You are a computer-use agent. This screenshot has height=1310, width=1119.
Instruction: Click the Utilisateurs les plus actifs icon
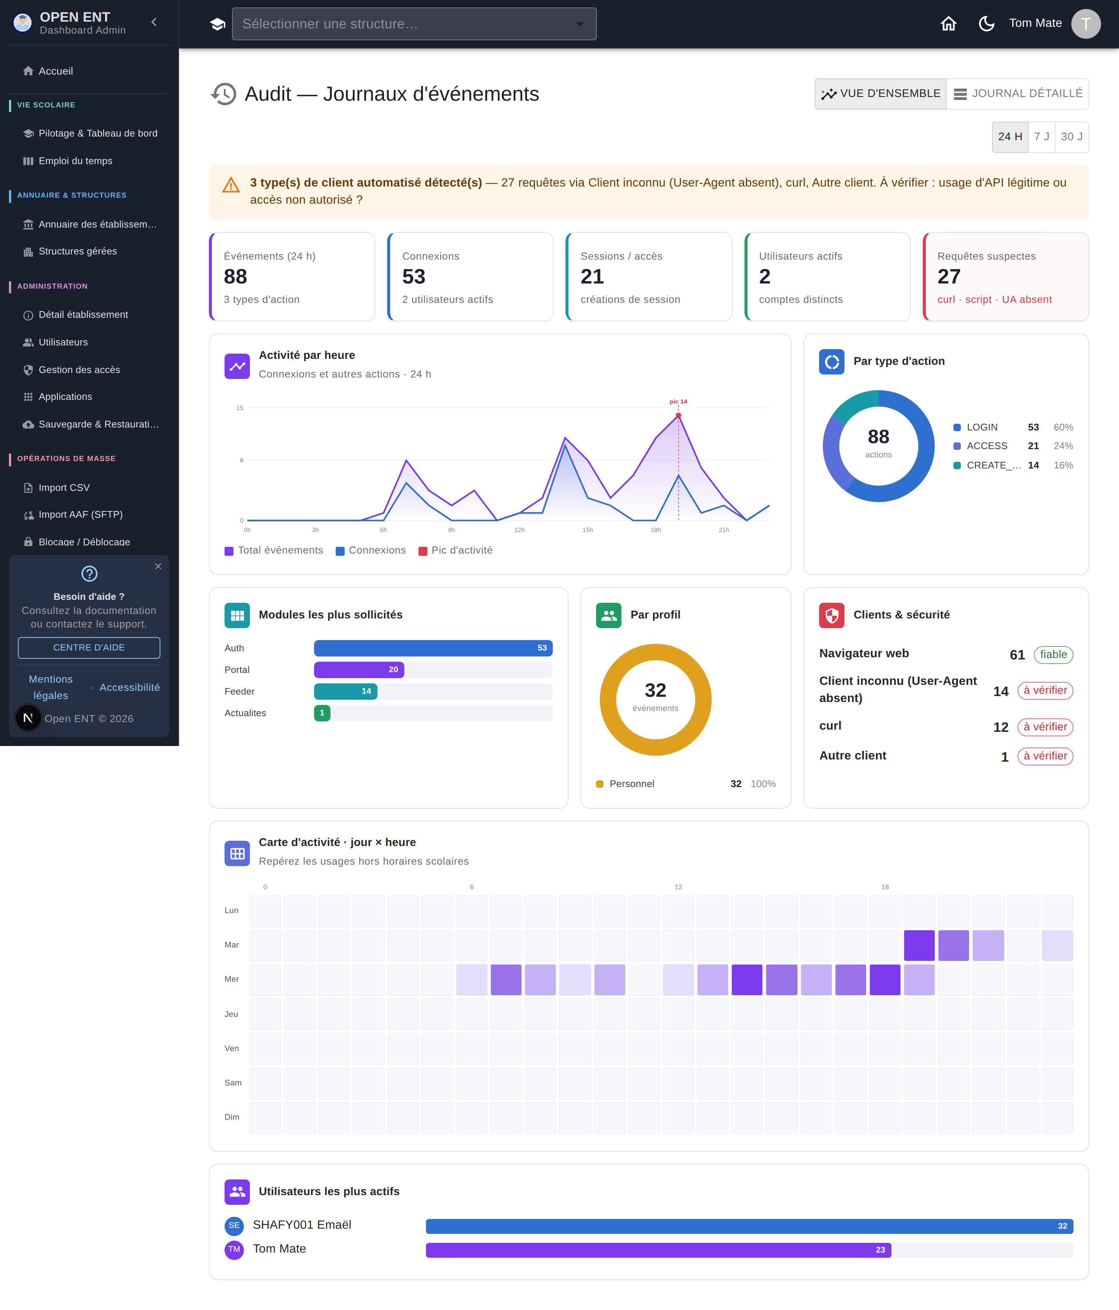click(237, 1192)
